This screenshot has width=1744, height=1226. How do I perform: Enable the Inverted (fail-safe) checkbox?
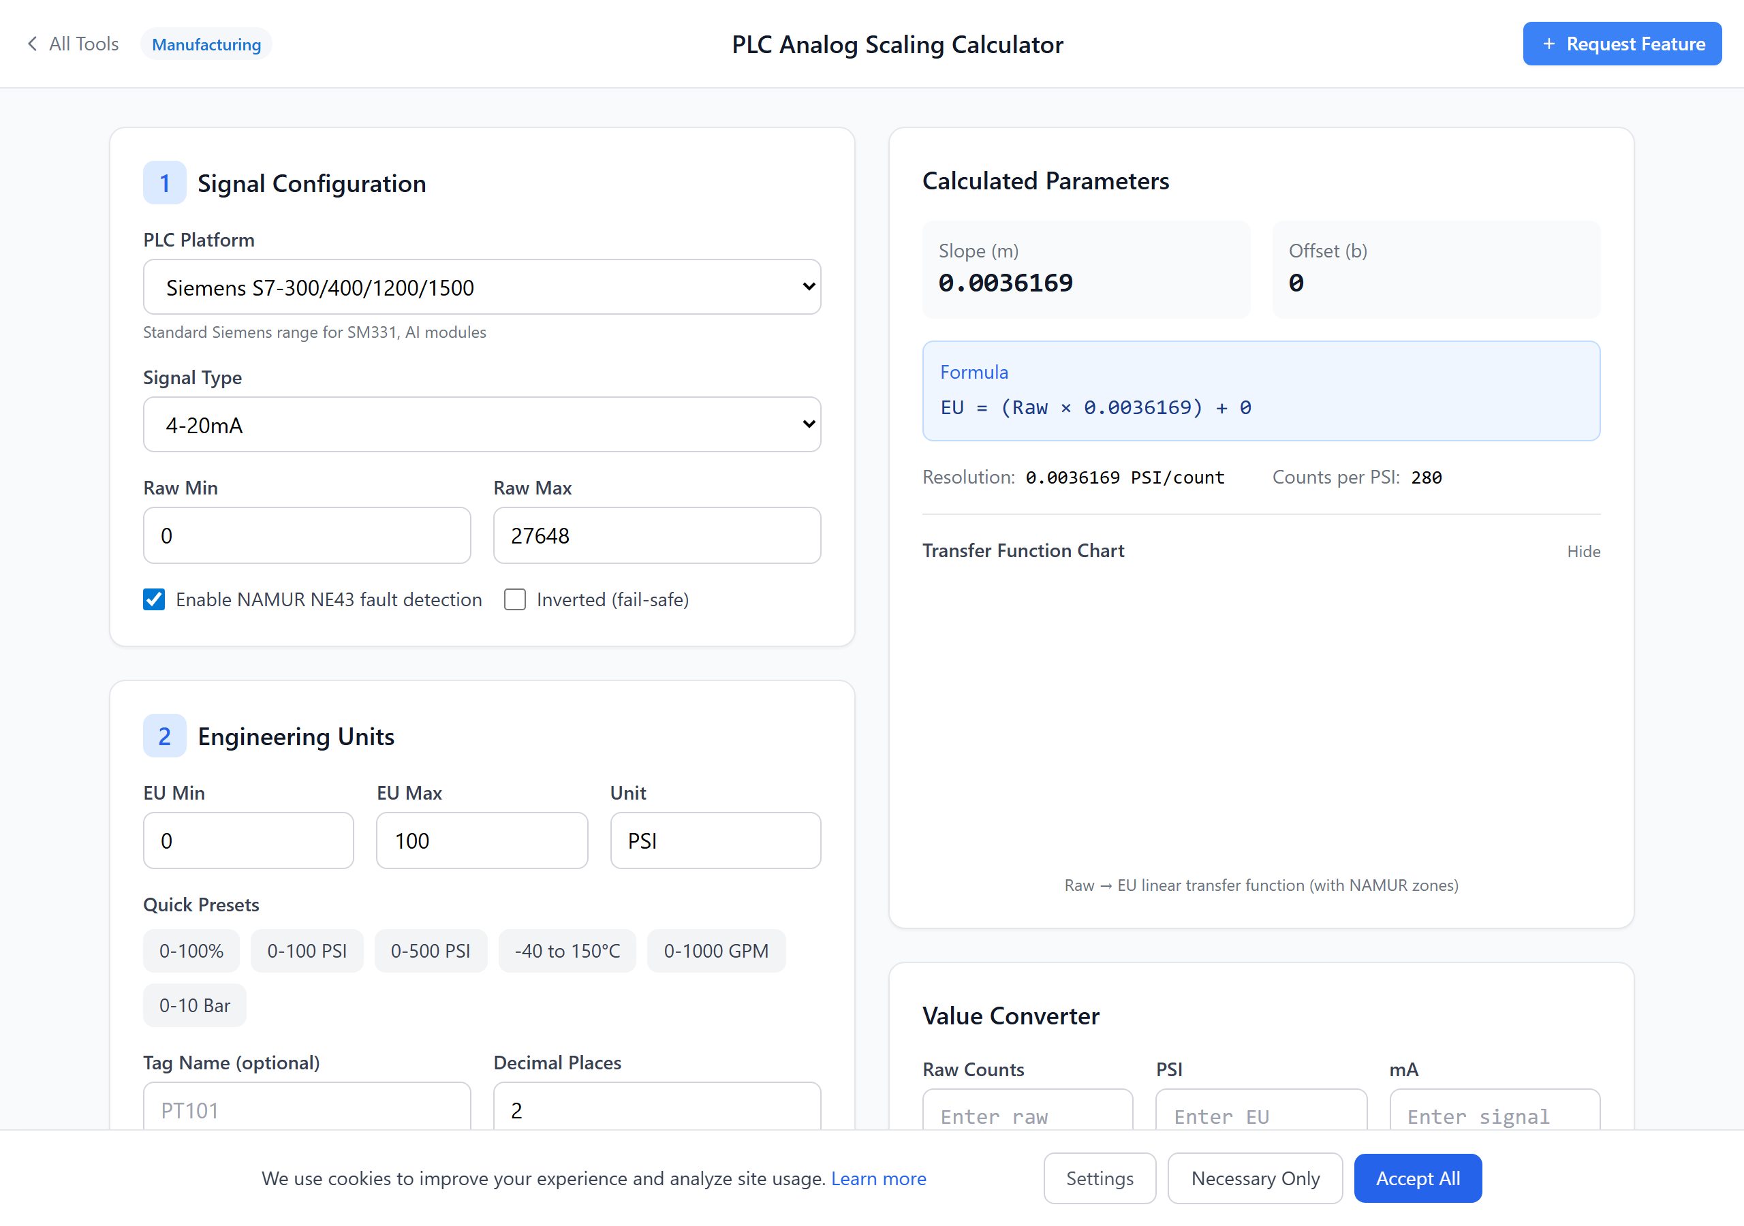point(515,599)
